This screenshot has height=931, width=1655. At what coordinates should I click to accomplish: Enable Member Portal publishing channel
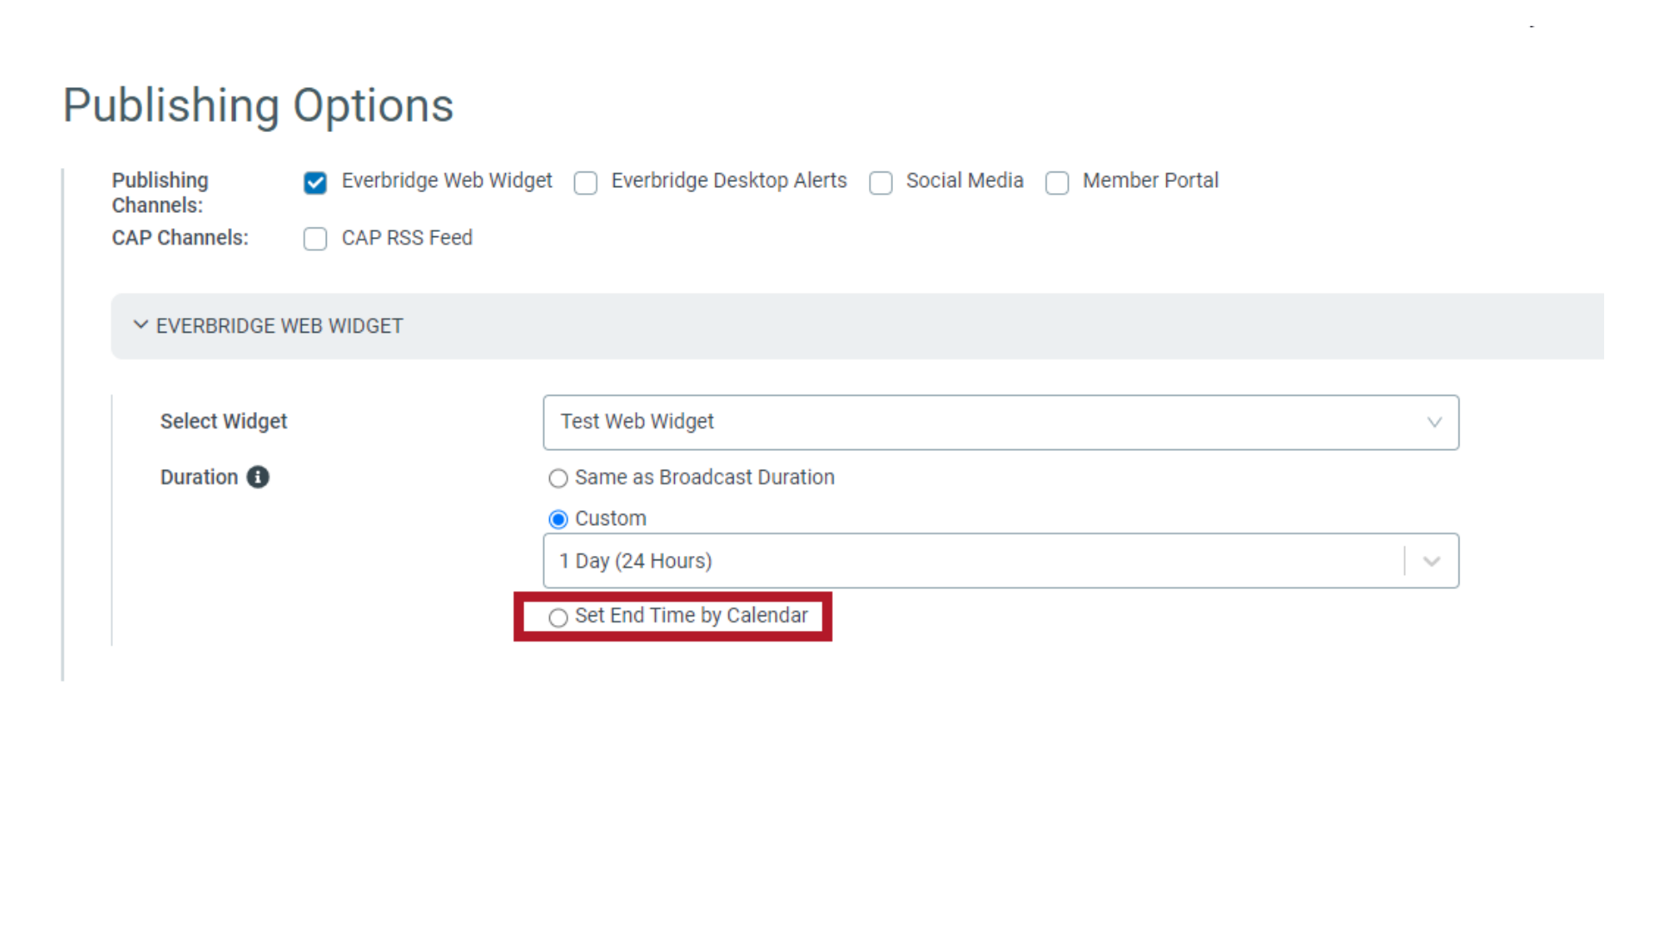tap(1057, 182)
